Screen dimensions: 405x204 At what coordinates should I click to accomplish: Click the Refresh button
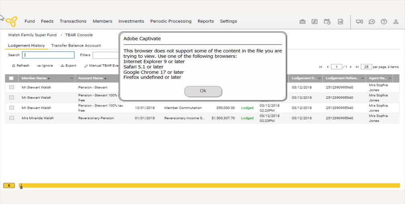click(20, 66)
